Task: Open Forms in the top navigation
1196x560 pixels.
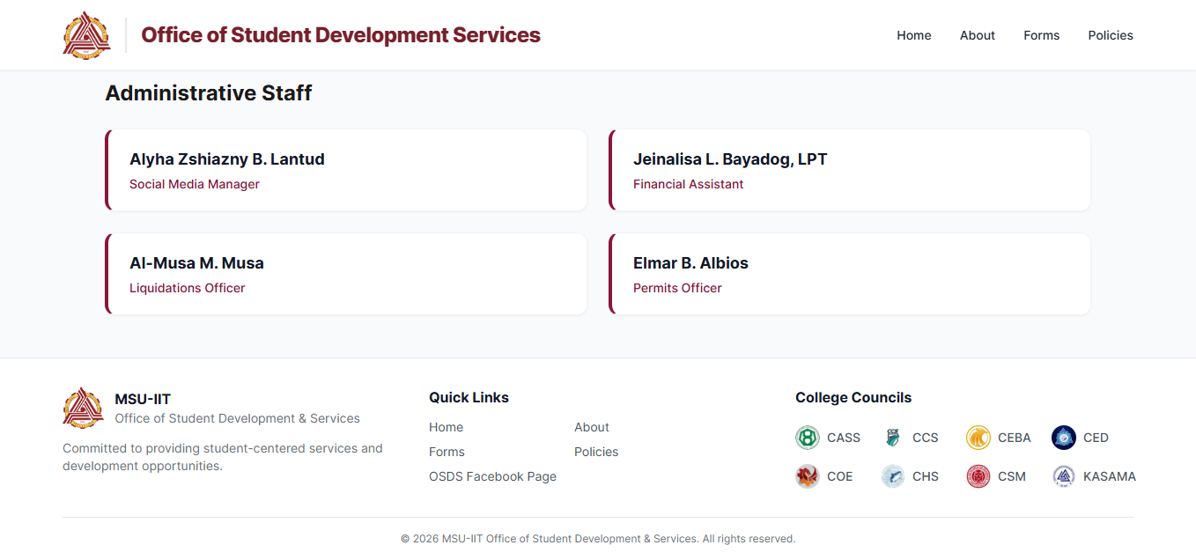Action: coord(1041,35)
